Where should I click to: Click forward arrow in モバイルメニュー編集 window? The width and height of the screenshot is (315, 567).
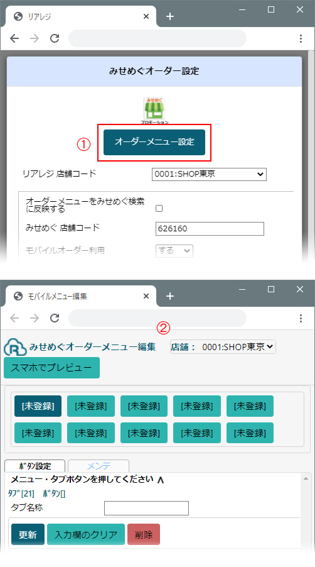pyautogui.click(x=35, y=318)
